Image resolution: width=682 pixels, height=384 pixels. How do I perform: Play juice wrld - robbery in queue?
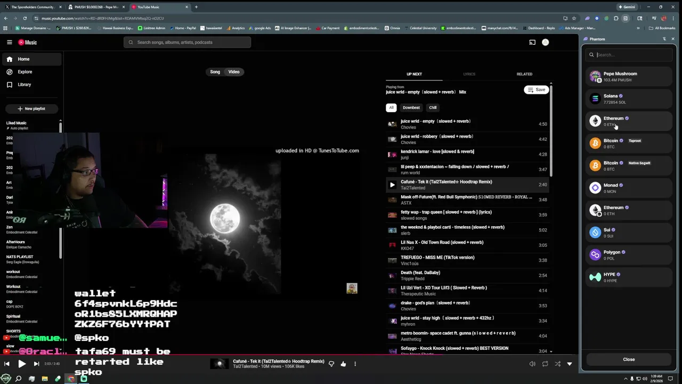(x=467, y=139)
